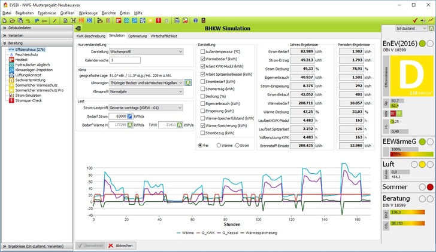Open the Klimaprofil Normaljahr dropdown
The image size is (436, 252).
click(x=146, y=91)
